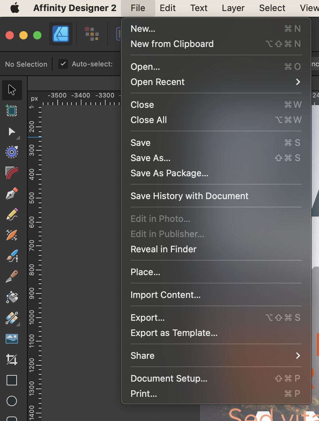Select the Move tool
The image size is (319, 421).
click(12, 90)
